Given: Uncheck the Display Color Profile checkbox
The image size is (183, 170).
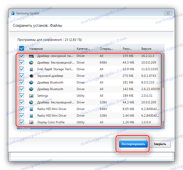Looking at the screenshot, I should tap(22, 122).
